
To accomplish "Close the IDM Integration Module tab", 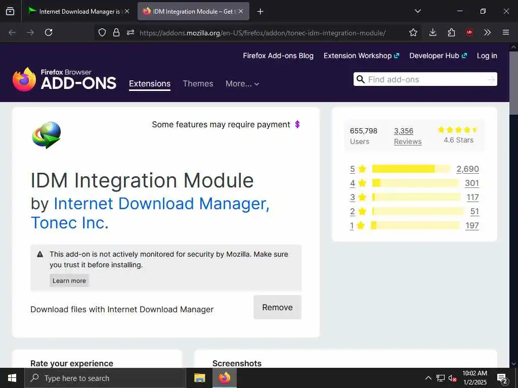I will (x=241, y=11).
